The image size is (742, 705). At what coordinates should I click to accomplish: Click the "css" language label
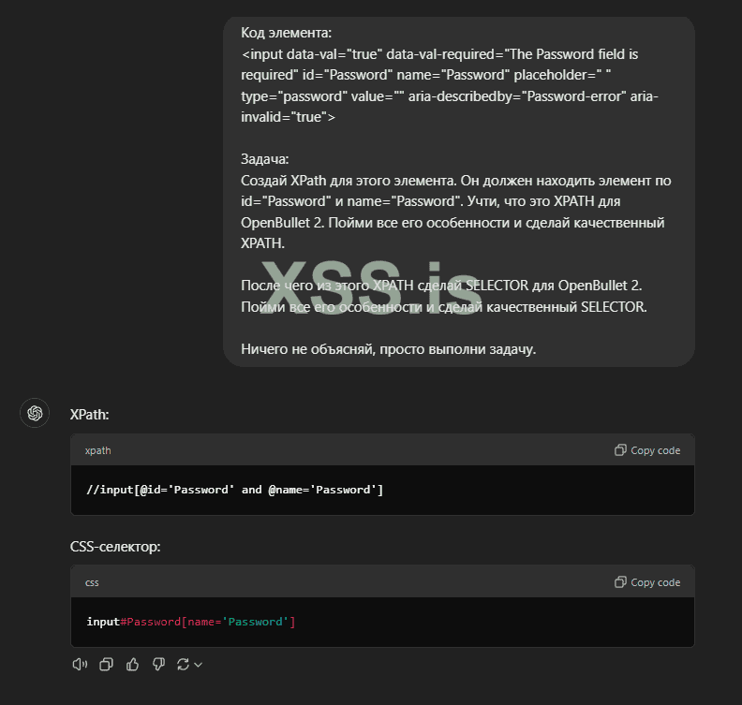(92, 582)
